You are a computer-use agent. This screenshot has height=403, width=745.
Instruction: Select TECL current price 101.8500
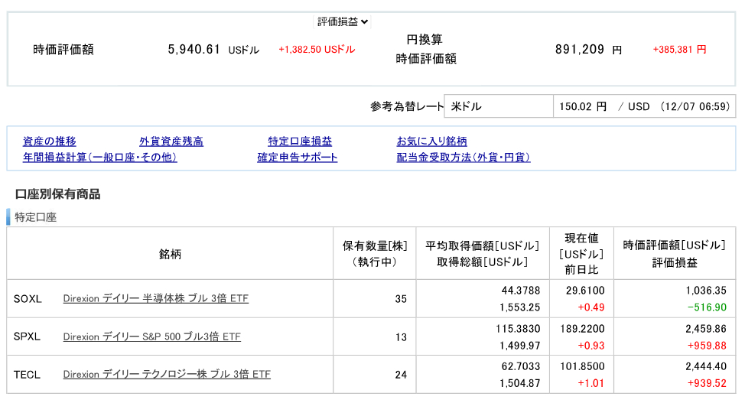(583, 366)
